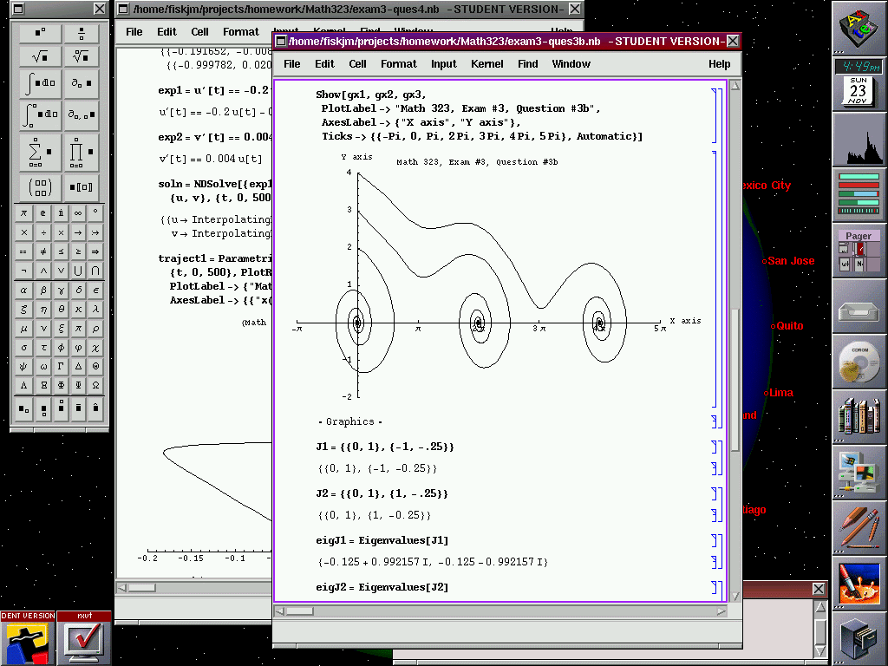Click the exam3-ques4.nb window title bar
The width and height of the screenshot is (888, 666).
pos(347,10)
